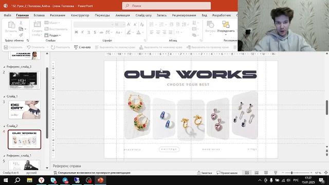The image size is (329, 185).
Task: Click the decrease list indent icon
Action: [x=171, y=25]
